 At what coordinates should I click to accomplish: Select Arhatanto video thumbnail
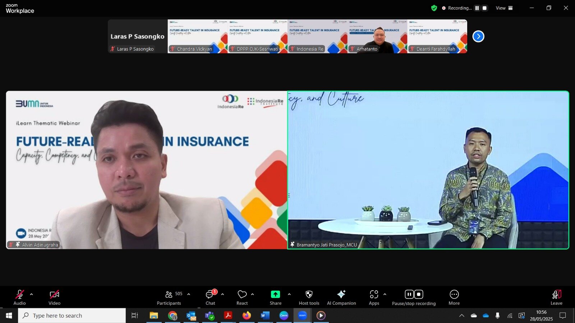click(x=377, y=36)
